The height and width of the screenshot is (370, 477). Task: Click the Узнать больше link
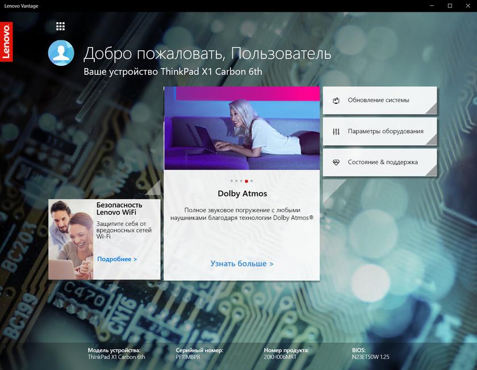pyautogui.click(x=242, y=264)
